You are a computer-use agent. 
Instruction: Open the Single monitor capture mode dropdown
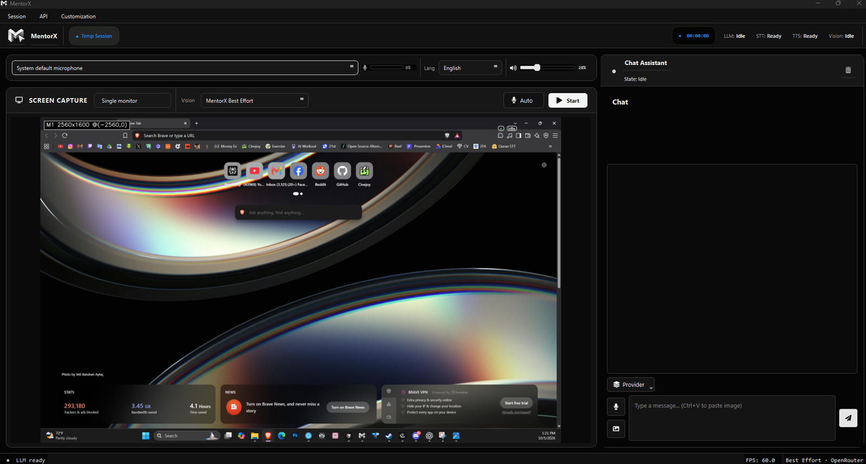click(x=133, y=101)
